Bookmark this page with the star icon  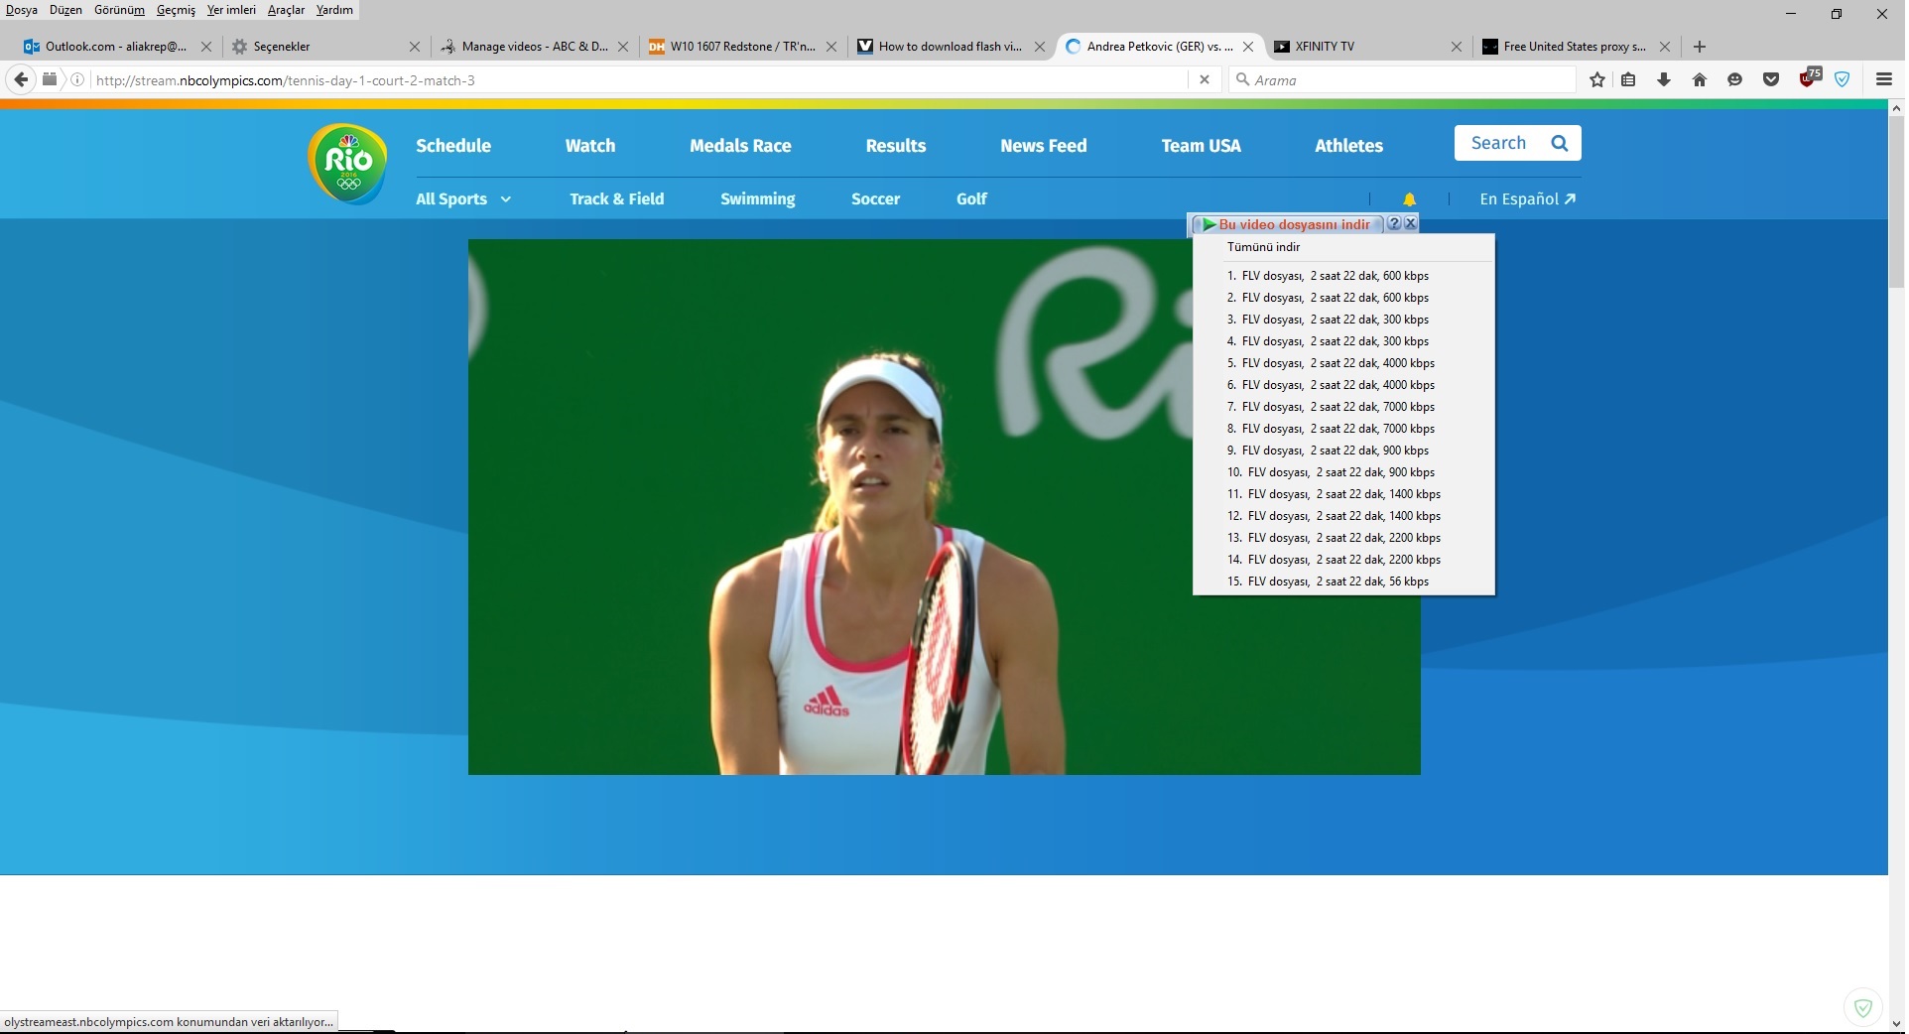(1596, 79)
